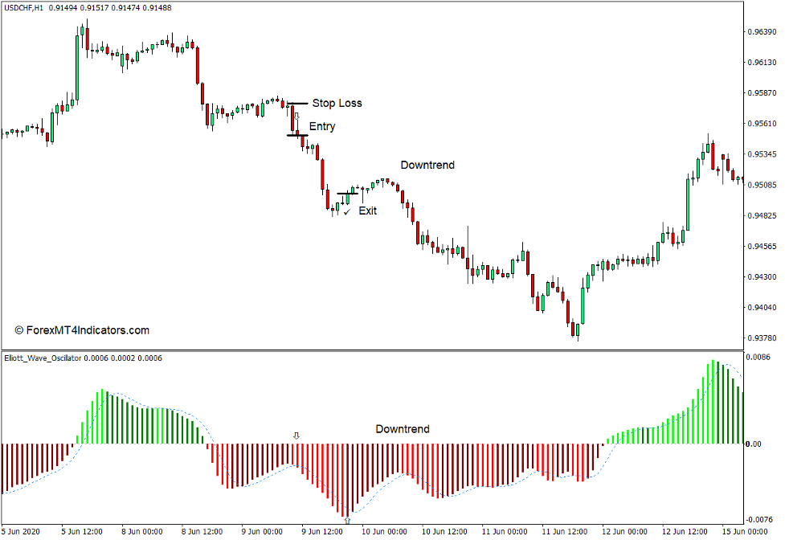
Task: Click the down arrow marker above the oscillator
Action: (296, 436)
